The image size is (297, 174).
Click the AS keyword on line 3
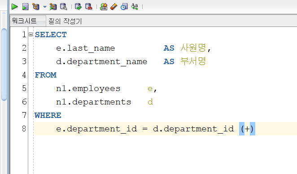pyautogui.click(x=169, y=61)
